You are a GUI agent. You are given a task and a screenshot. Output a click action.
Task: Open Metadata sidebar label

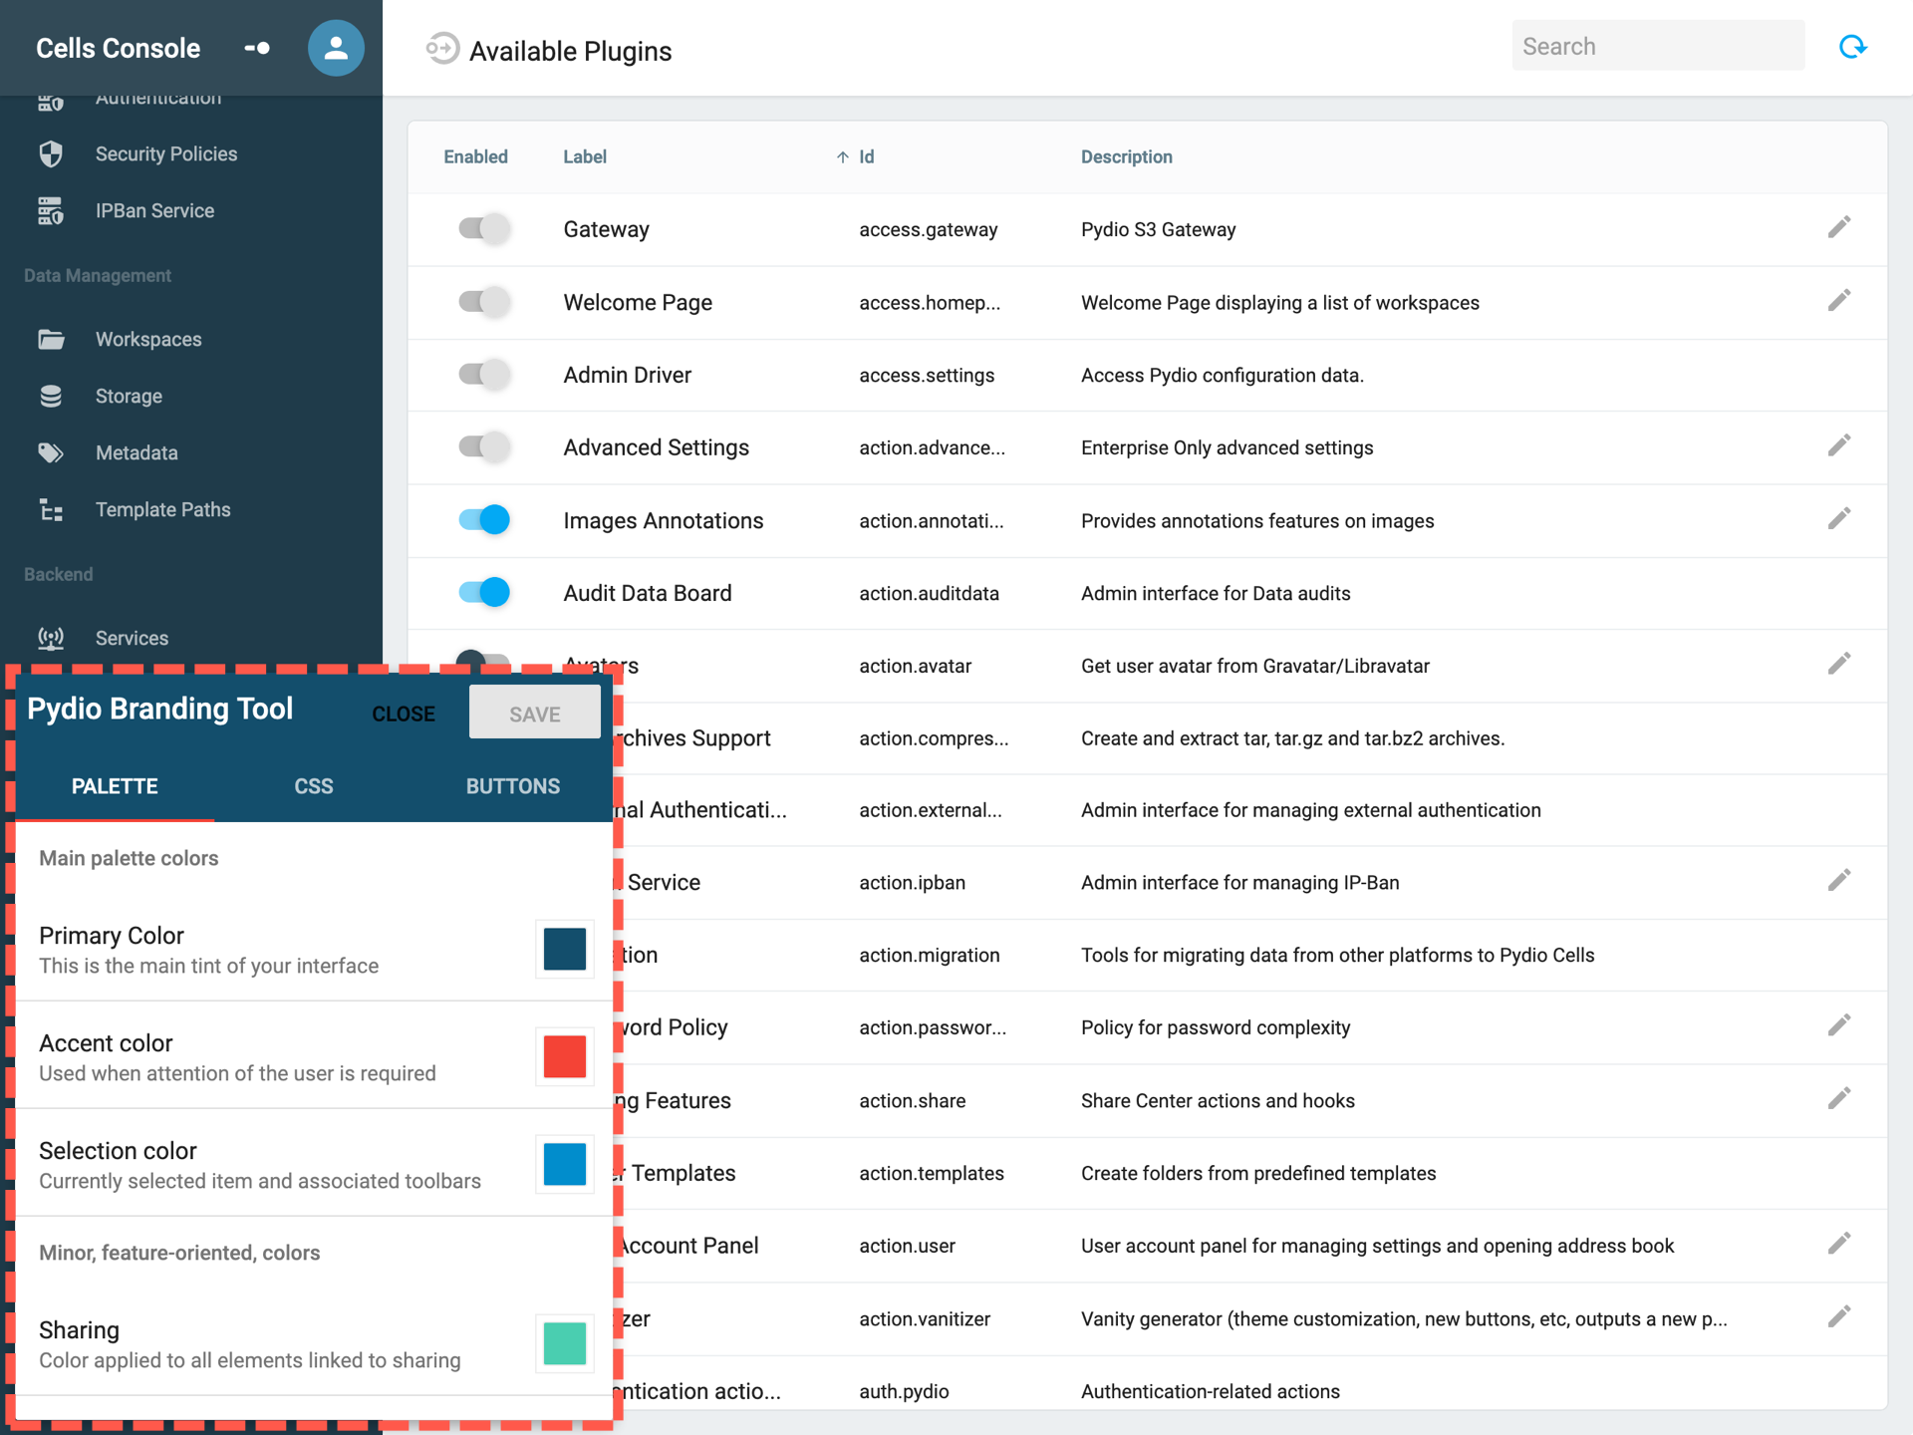(137, 452)
